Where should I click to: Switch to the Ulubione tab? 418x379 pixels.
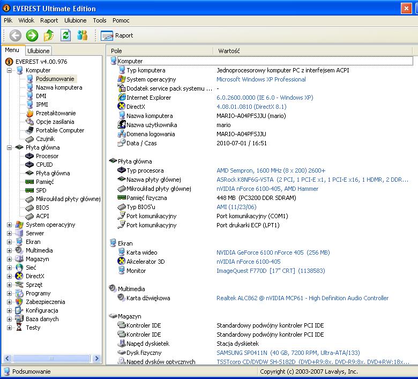click(39, 51)
